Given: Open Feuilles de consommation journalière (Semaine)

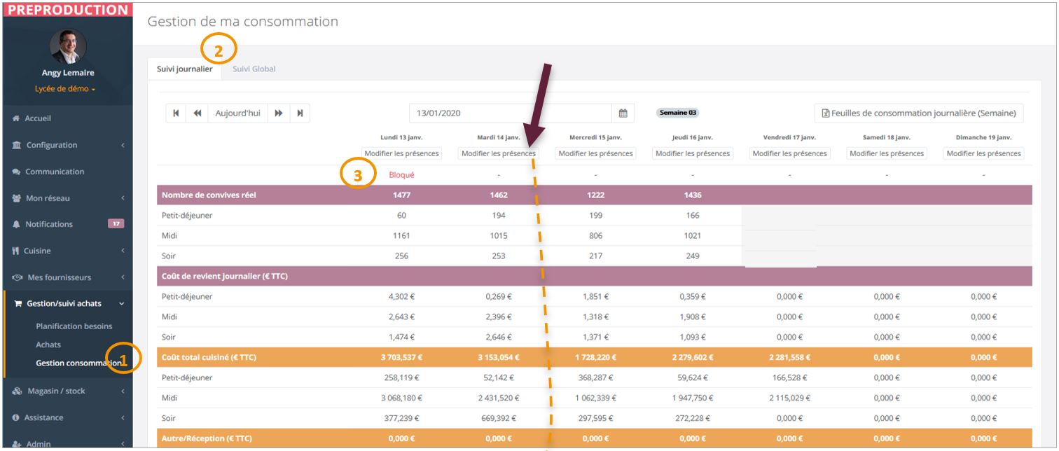Looking at the screenshot, I should pos(919,113).
